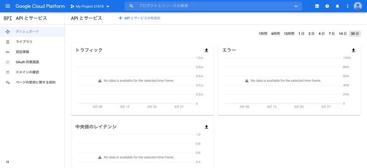Click API とサービスの有効化 button
367x168 pixels.
tap(139, 18)
